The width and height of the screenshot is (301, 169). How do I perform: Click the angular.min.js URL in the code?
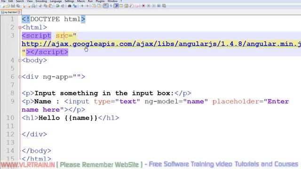tap(161, 44)
